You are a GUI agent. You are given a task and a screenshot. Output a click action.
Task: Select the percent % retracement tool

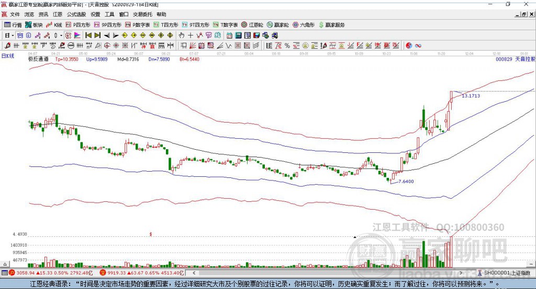point(287,45)
